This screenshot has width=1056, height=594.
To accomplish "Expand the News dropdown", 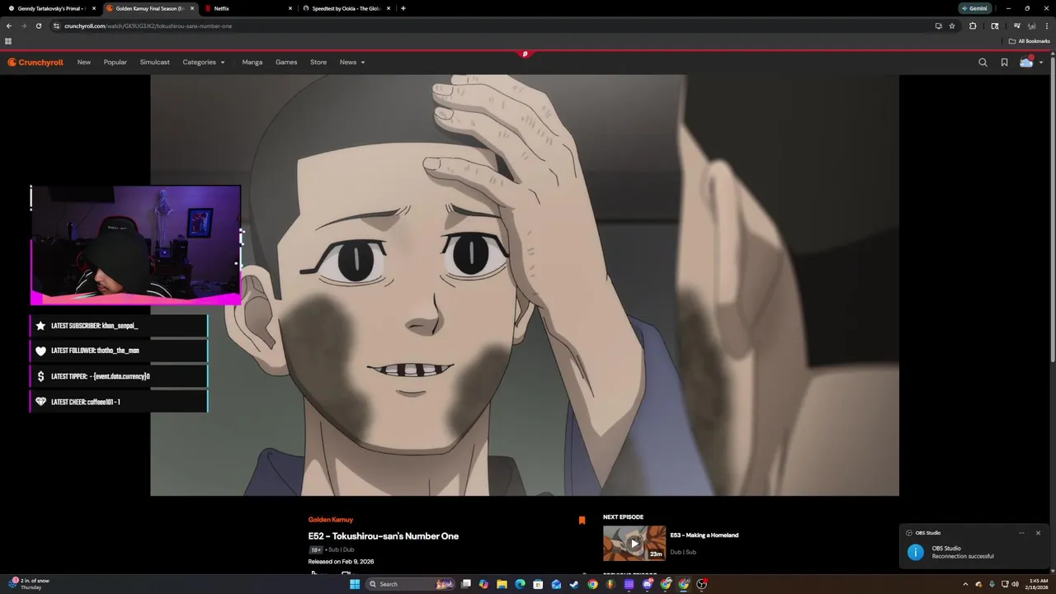I will tap(352, 62).
